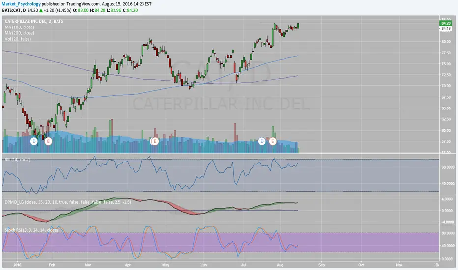Click the Oct label on time axis
Screen dimensions: 458x270
[x=361, y=265]
